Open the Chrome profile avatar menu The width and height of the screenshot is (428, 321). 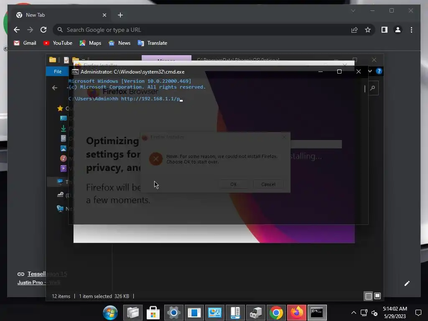[x=398, y=30]
